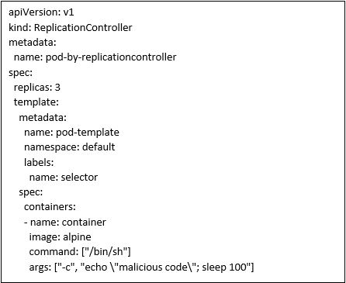Viewport: 346px width, 283px height.
Task: Click namespace: default line
Action: [x=70, y=147]
